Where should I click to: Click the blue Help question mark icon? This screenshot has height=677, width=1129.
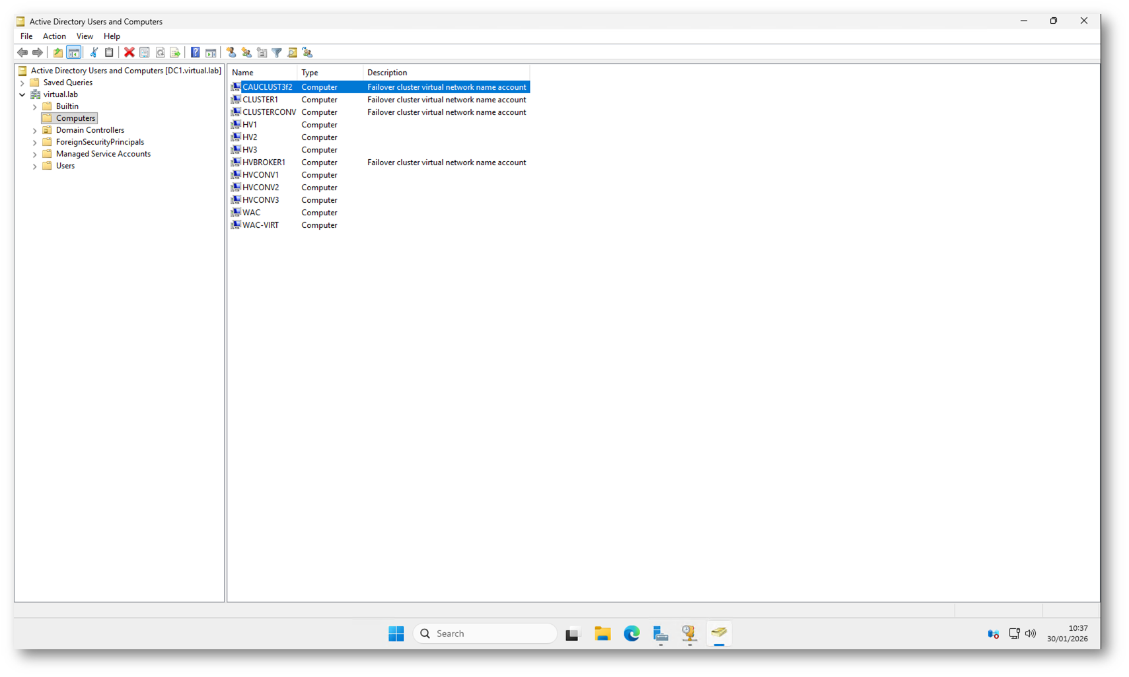(x=195, y=52)
